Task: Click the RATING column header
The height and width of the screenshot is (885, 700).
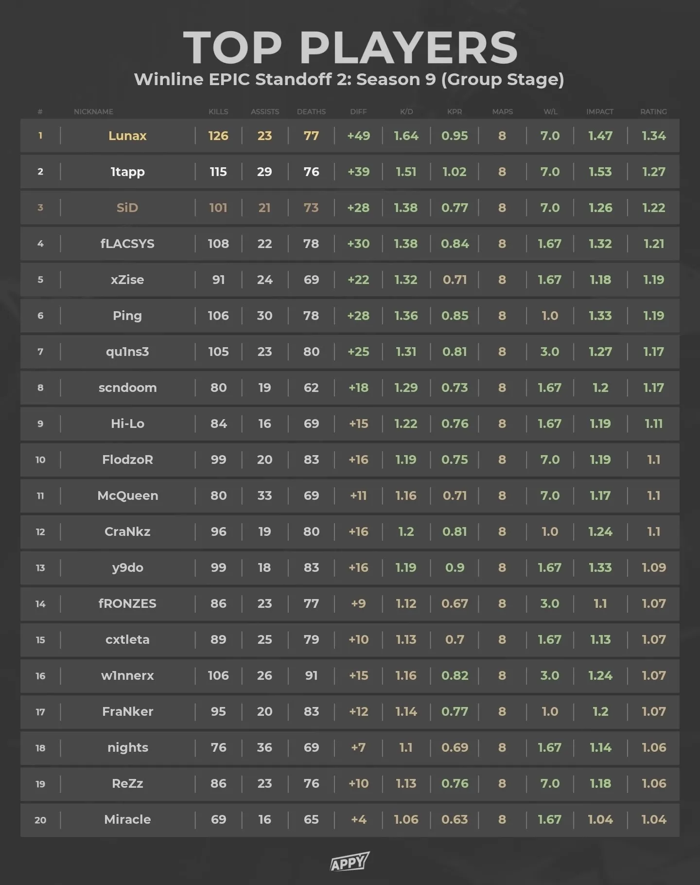Action: (653, 112)
